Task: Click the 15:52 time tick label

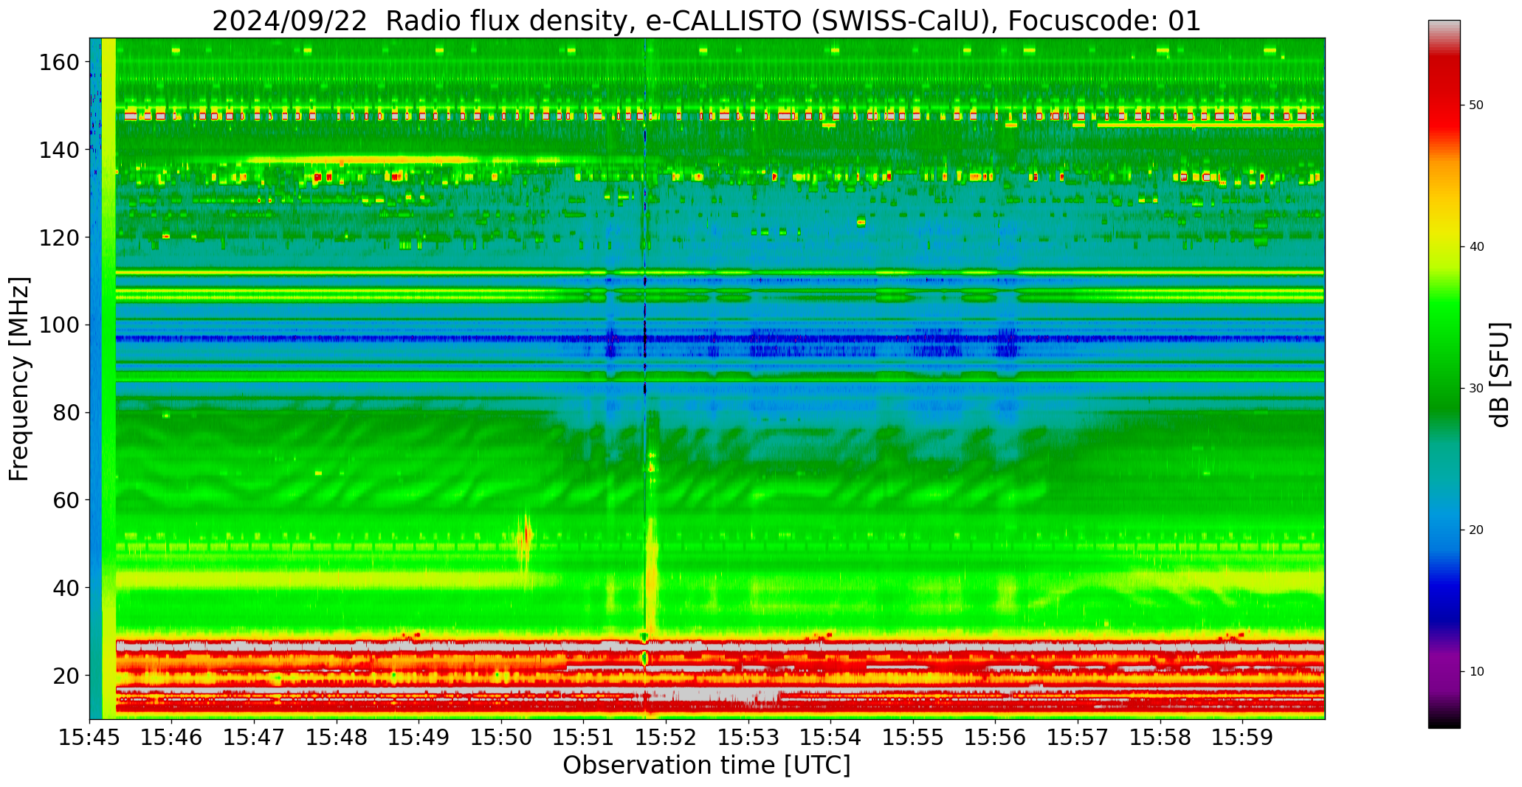Action: pyautogui.click(x=667, y=738)
